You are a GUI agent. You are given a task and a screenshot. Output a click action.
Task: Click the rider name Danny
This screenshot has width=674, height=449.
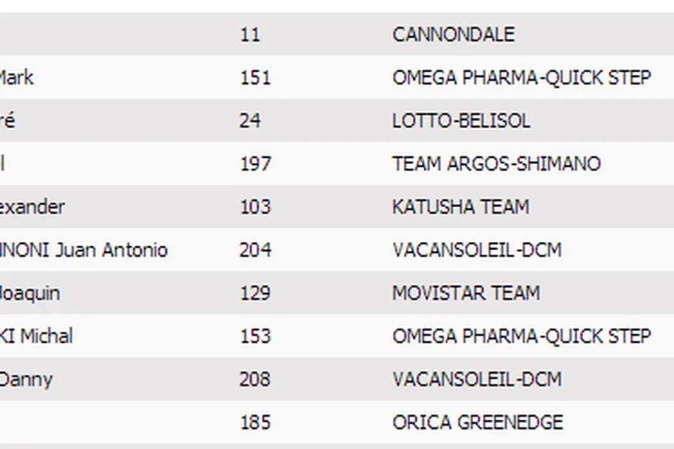(26, 379)
